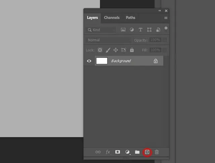The image size is (215, 163).
Task: Collapse the panel with the double arrow
Action: [x=160, y=10]
